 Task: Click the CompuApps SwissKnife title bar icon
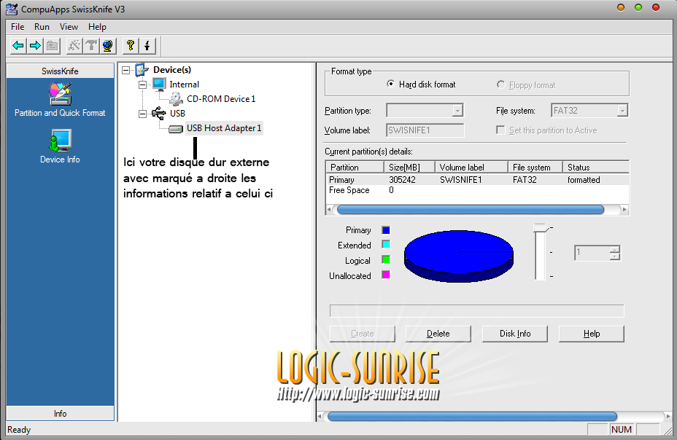(x=12, y=9)
